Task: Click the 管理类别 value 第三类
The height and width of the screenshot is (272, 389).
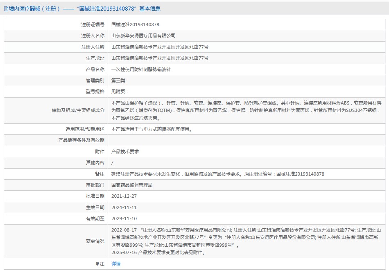Action: (118, 80)
